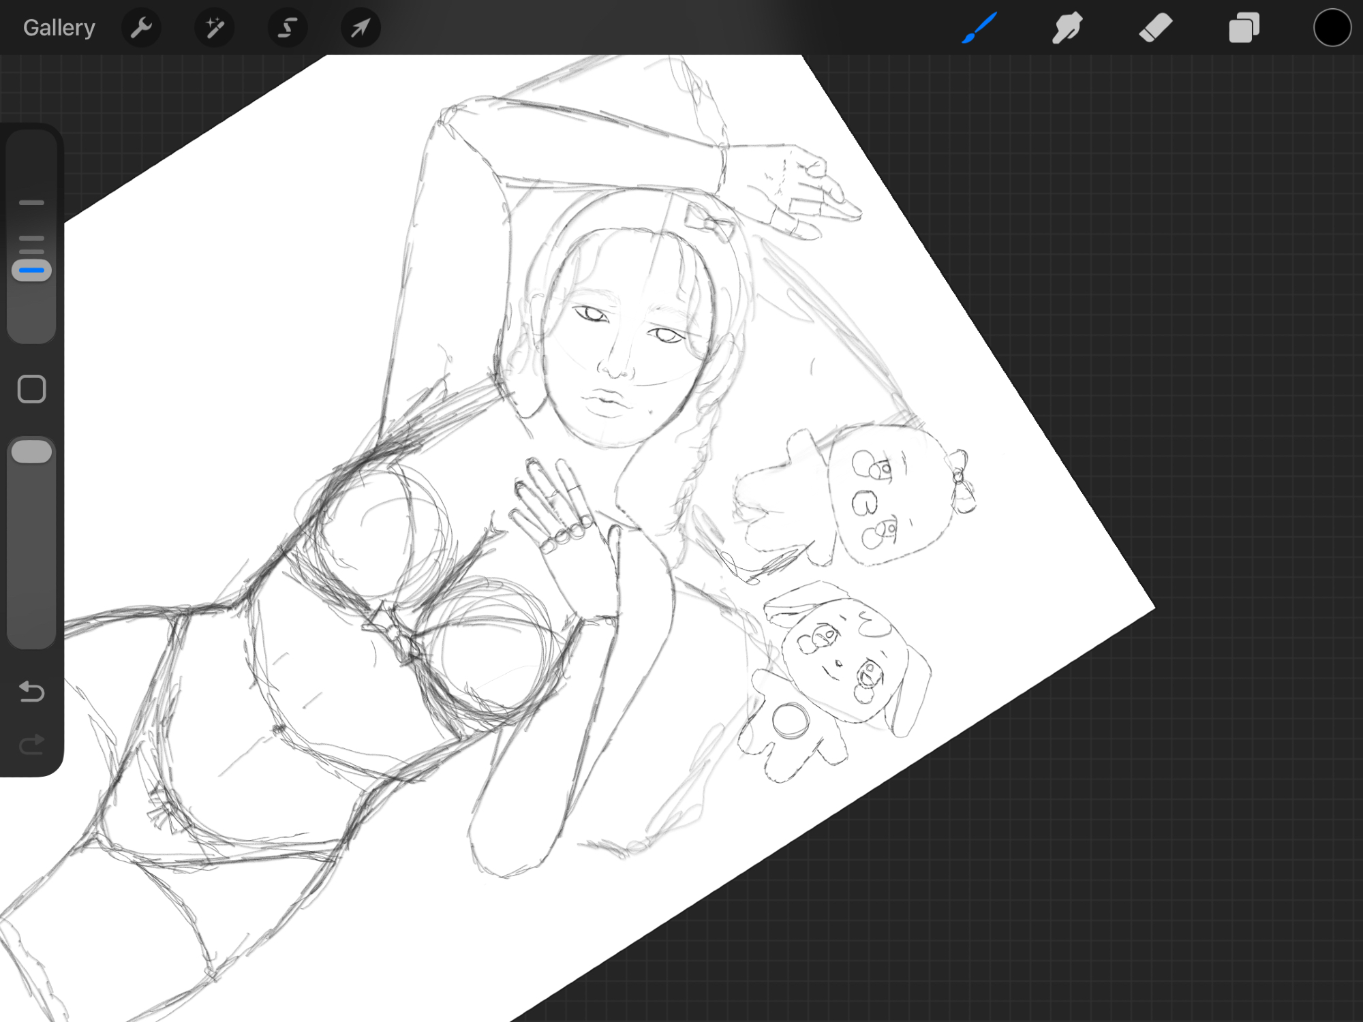Activate the Transform arrow tool
This screenshot has width=1363, height=1022.
pyautogui.click(x=361, y=28)
